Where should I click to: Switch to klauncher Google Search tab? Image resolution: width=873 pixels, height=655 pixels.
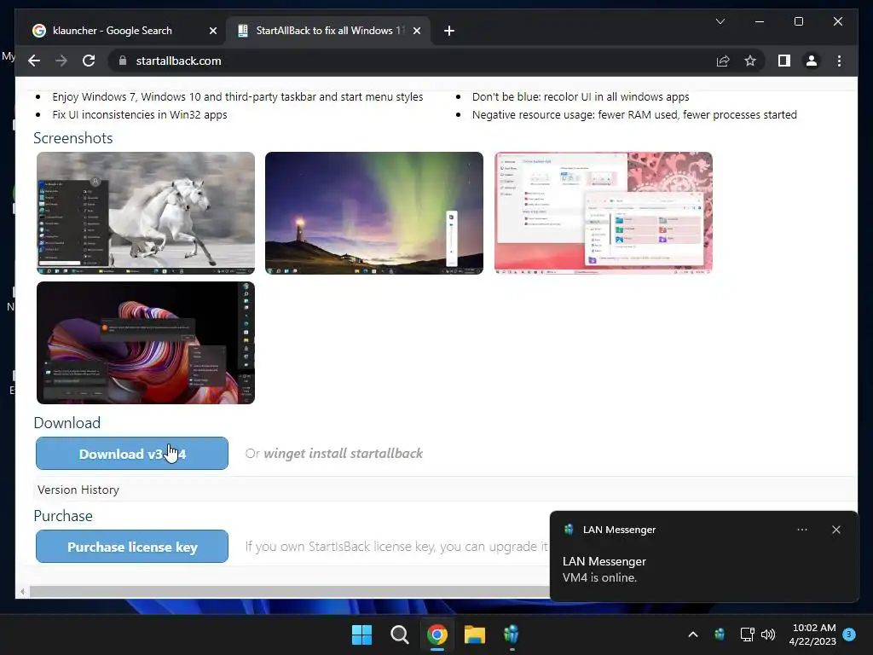pos(112,31)
